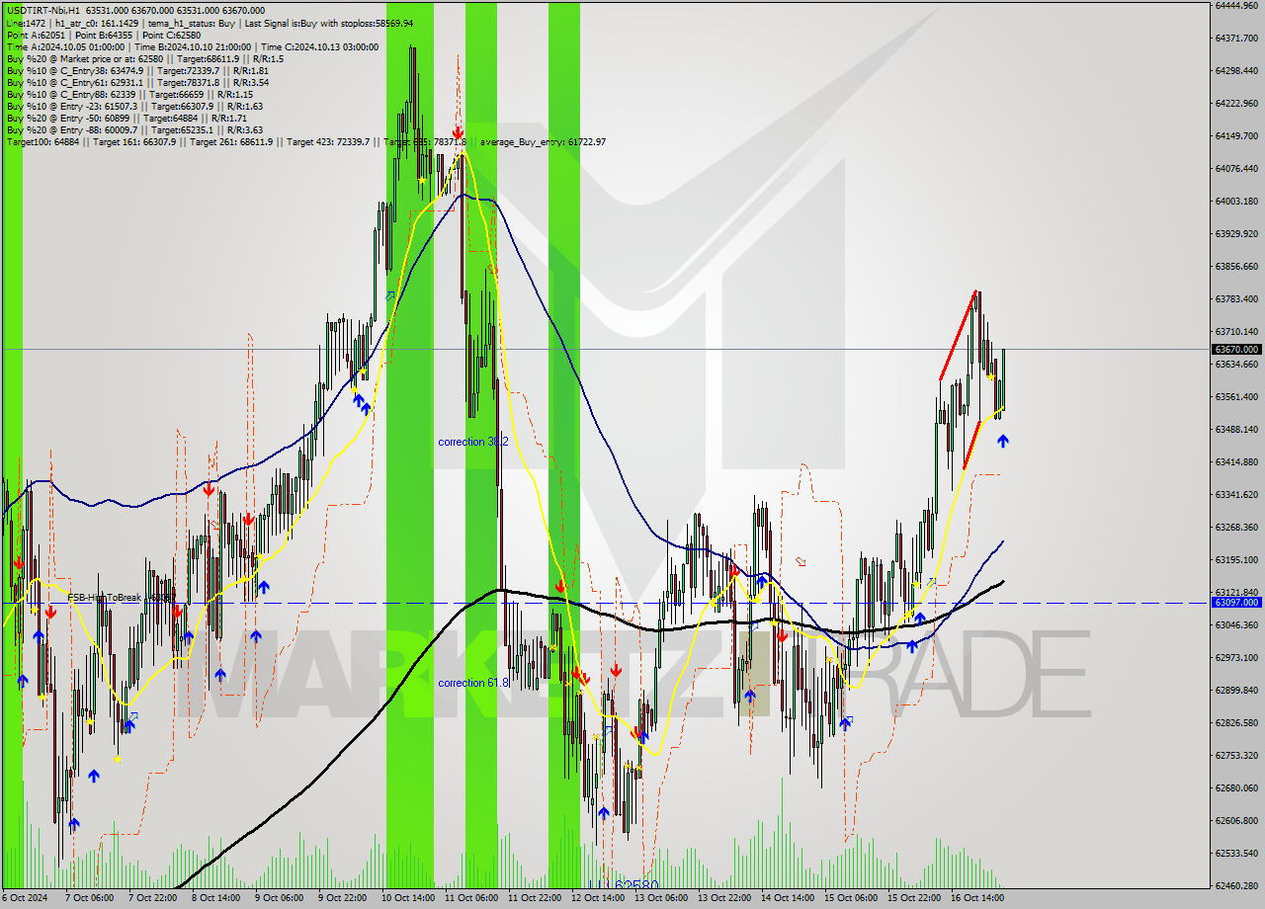Select the 62680.060 price axis value
The image size is (1265, 909).
click(x=1236, y=787)
